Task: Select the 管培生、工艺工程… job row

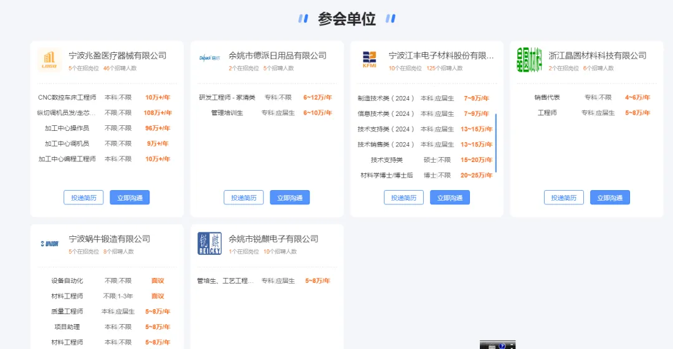Action: (267, 280)
